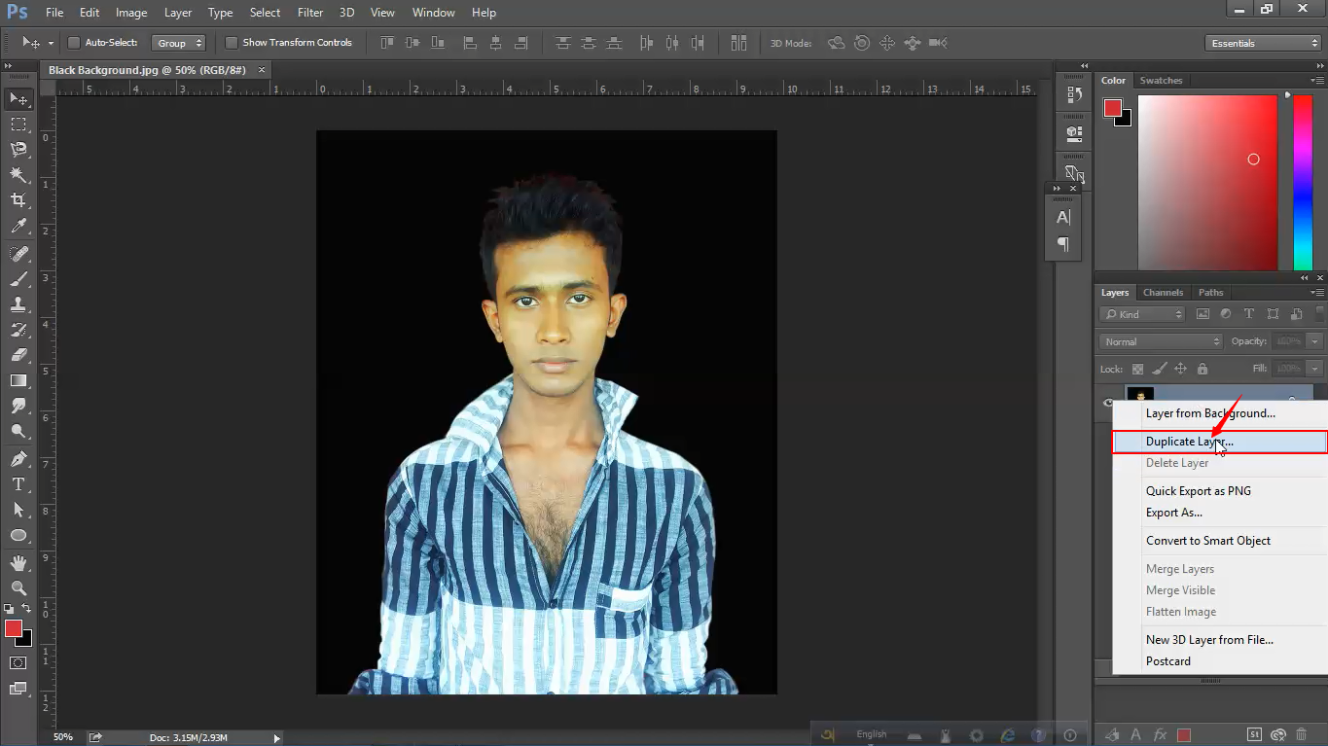Open the Essentials workspace dropdown

point(1262,43)
